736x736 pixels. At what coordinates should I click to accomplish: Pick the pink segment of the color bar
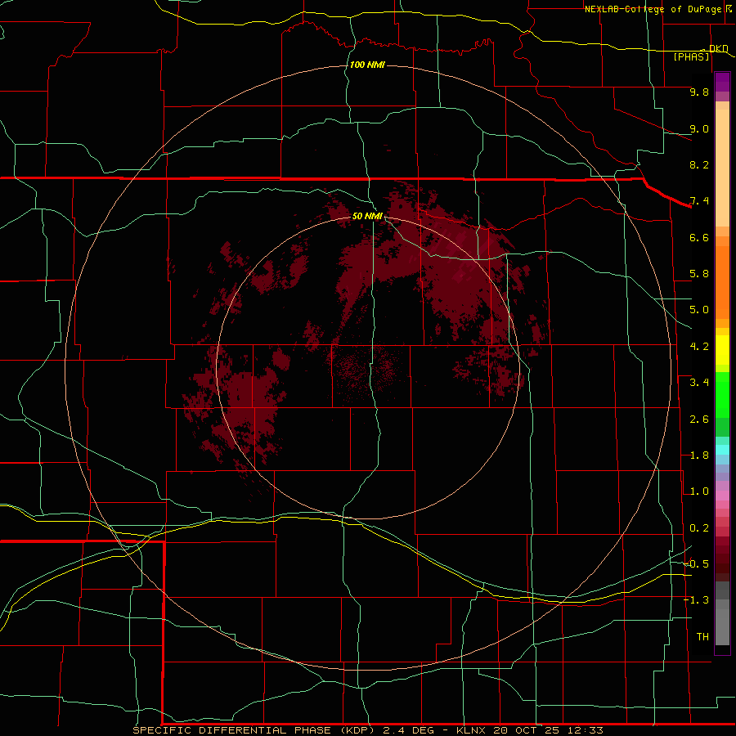click(722, 496)
